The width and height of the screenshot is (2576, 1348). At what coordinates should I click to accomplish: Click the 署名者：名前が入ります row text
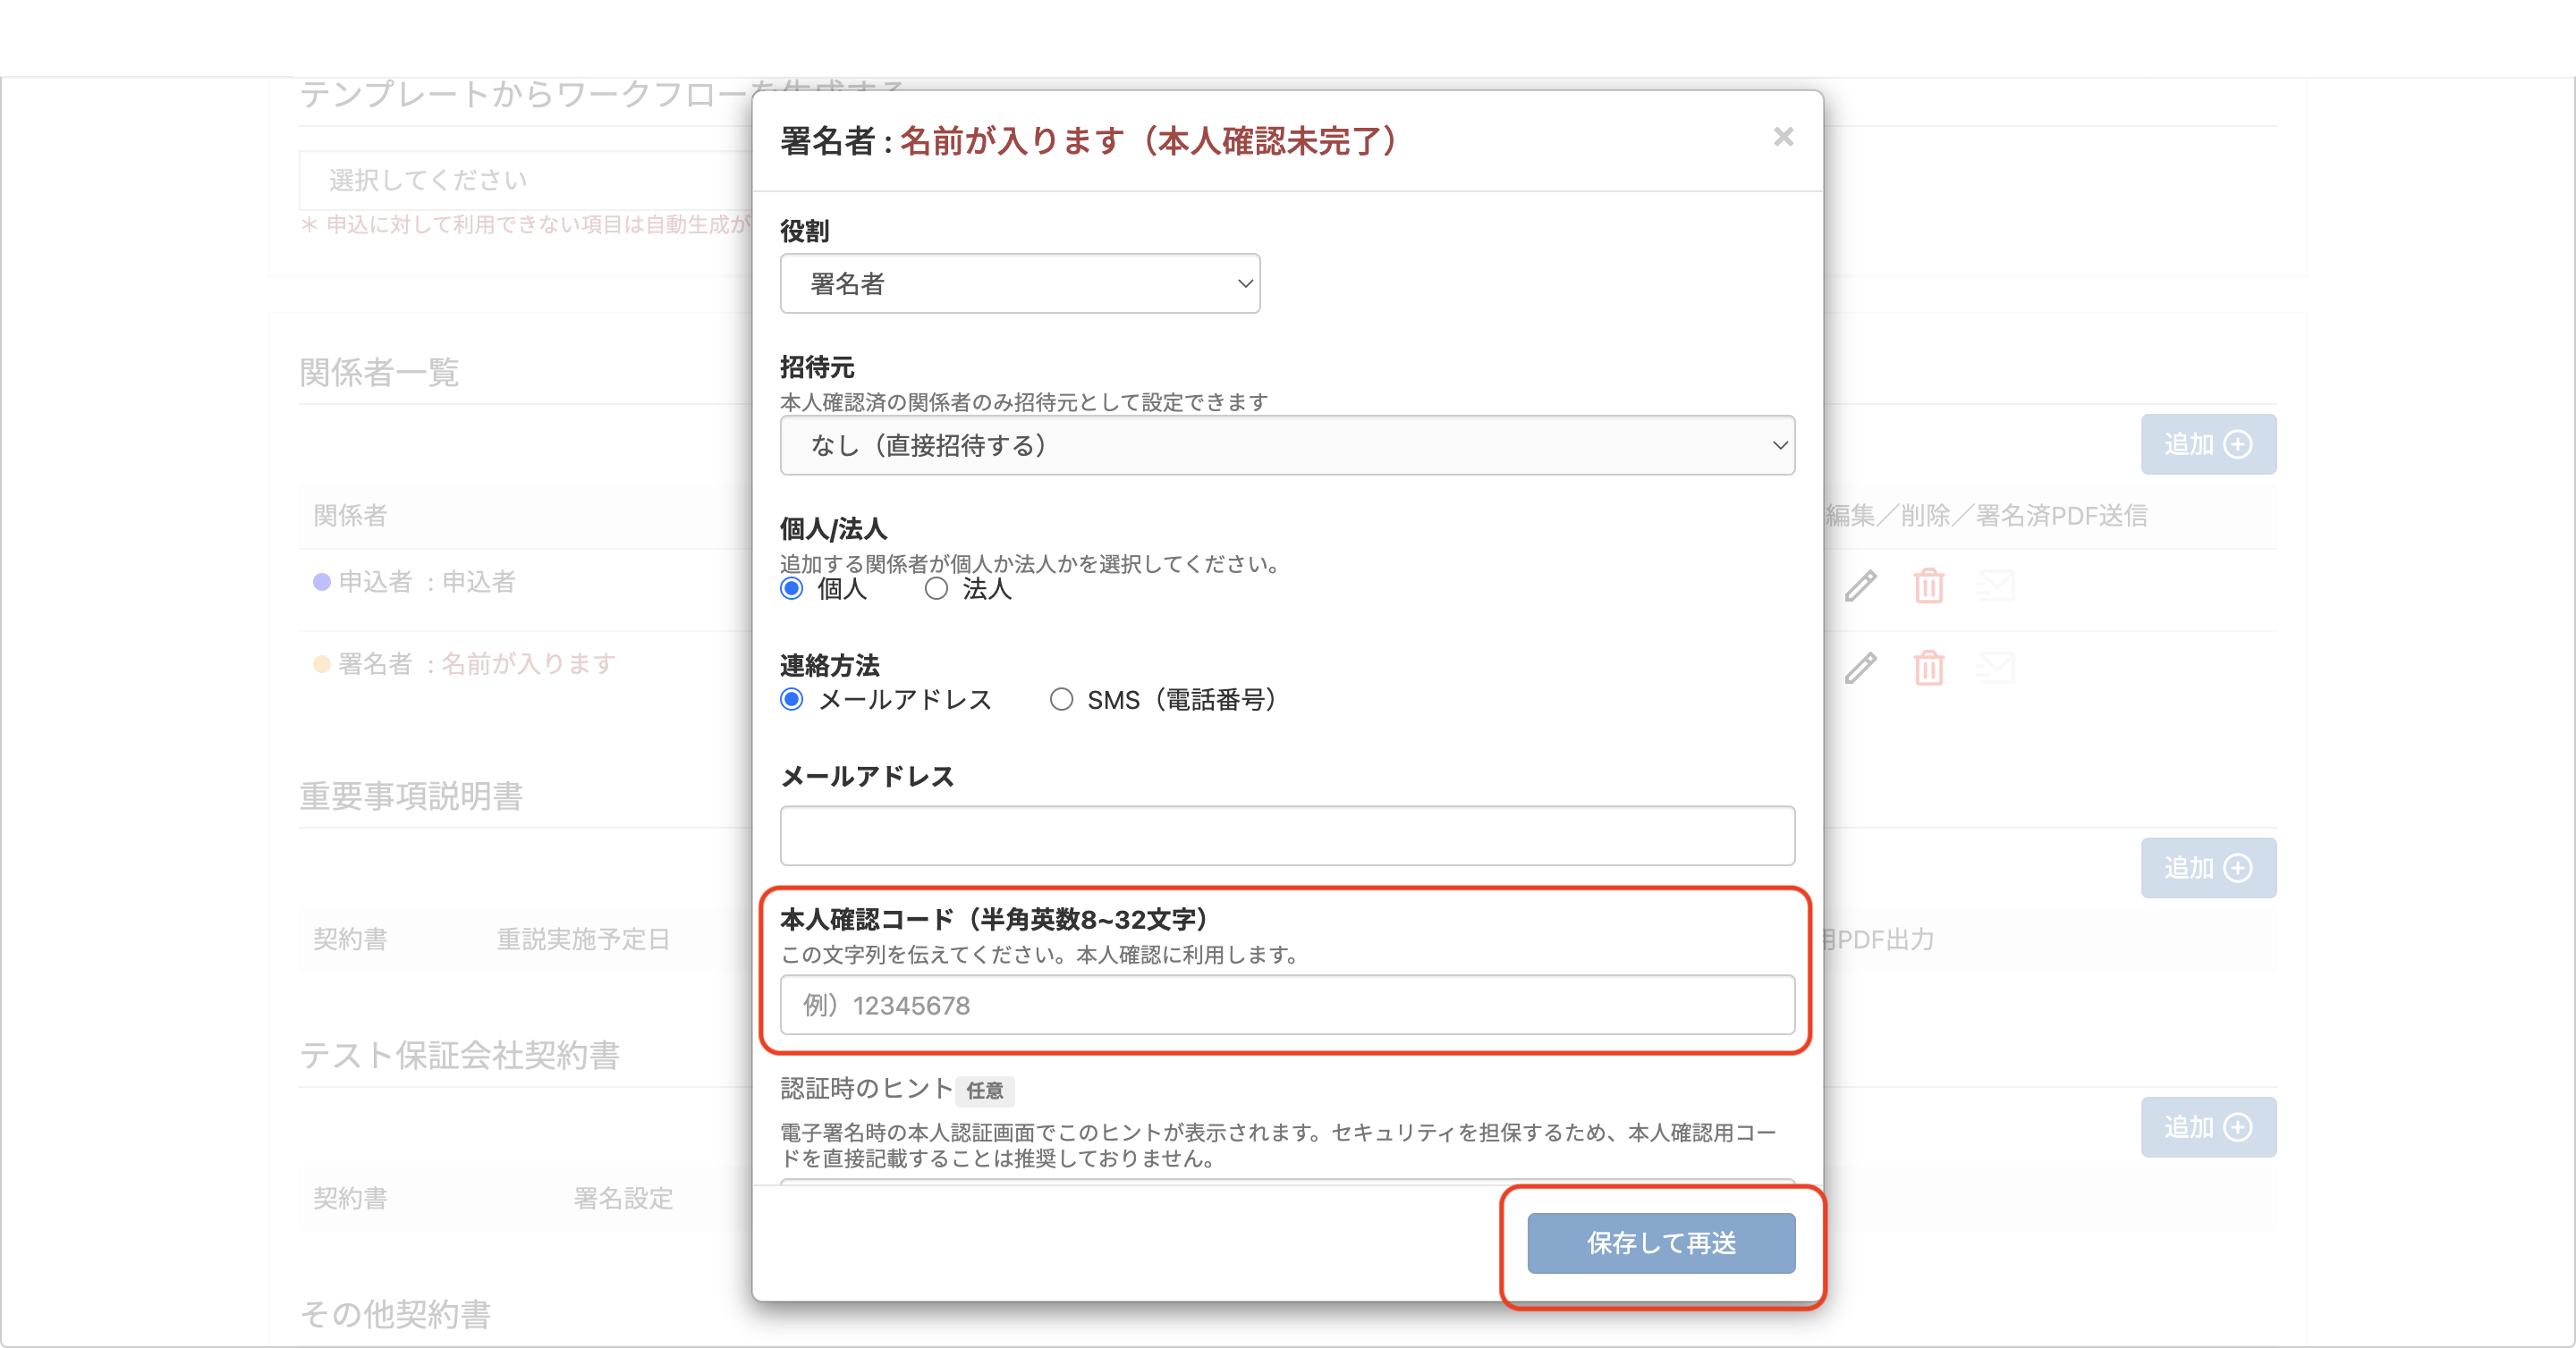point(477,663)
